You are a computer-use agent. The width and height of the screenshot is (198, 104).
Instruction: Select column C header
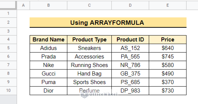89,5
